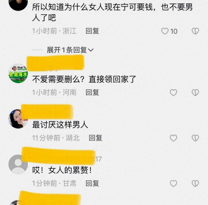
Task: Like the Zhejiang comment with 10 likes
Action: pos(165,31)
